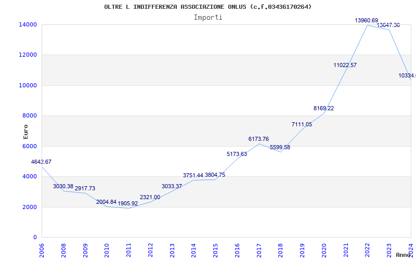Screen dimensions: 416x260
Task: Click the x-axis year 2020
Action: pyautogui.click(x=324, y=250)
